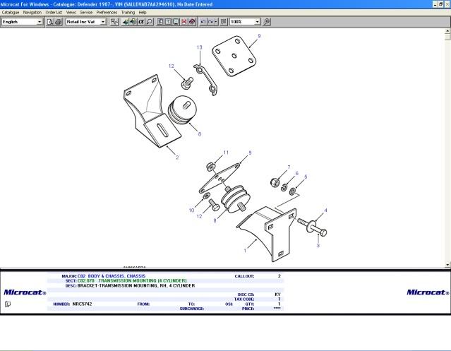
Task: Click the alpha symbol search icon
Action: pyautogui.click(x=141, y=22)
